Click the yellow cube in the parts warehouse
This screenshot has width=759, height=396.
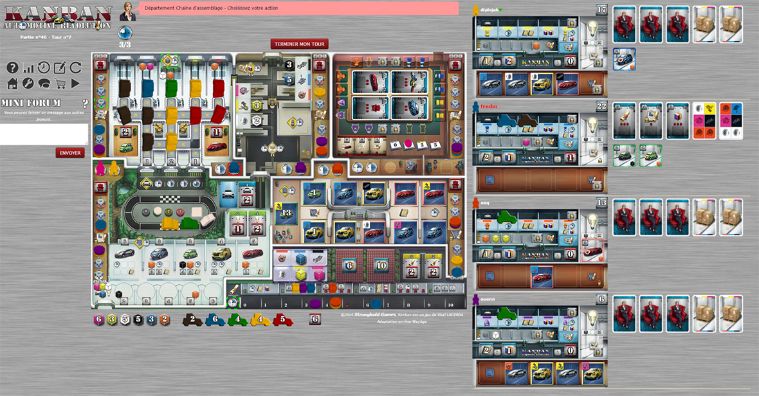click(x=300, y=274)
